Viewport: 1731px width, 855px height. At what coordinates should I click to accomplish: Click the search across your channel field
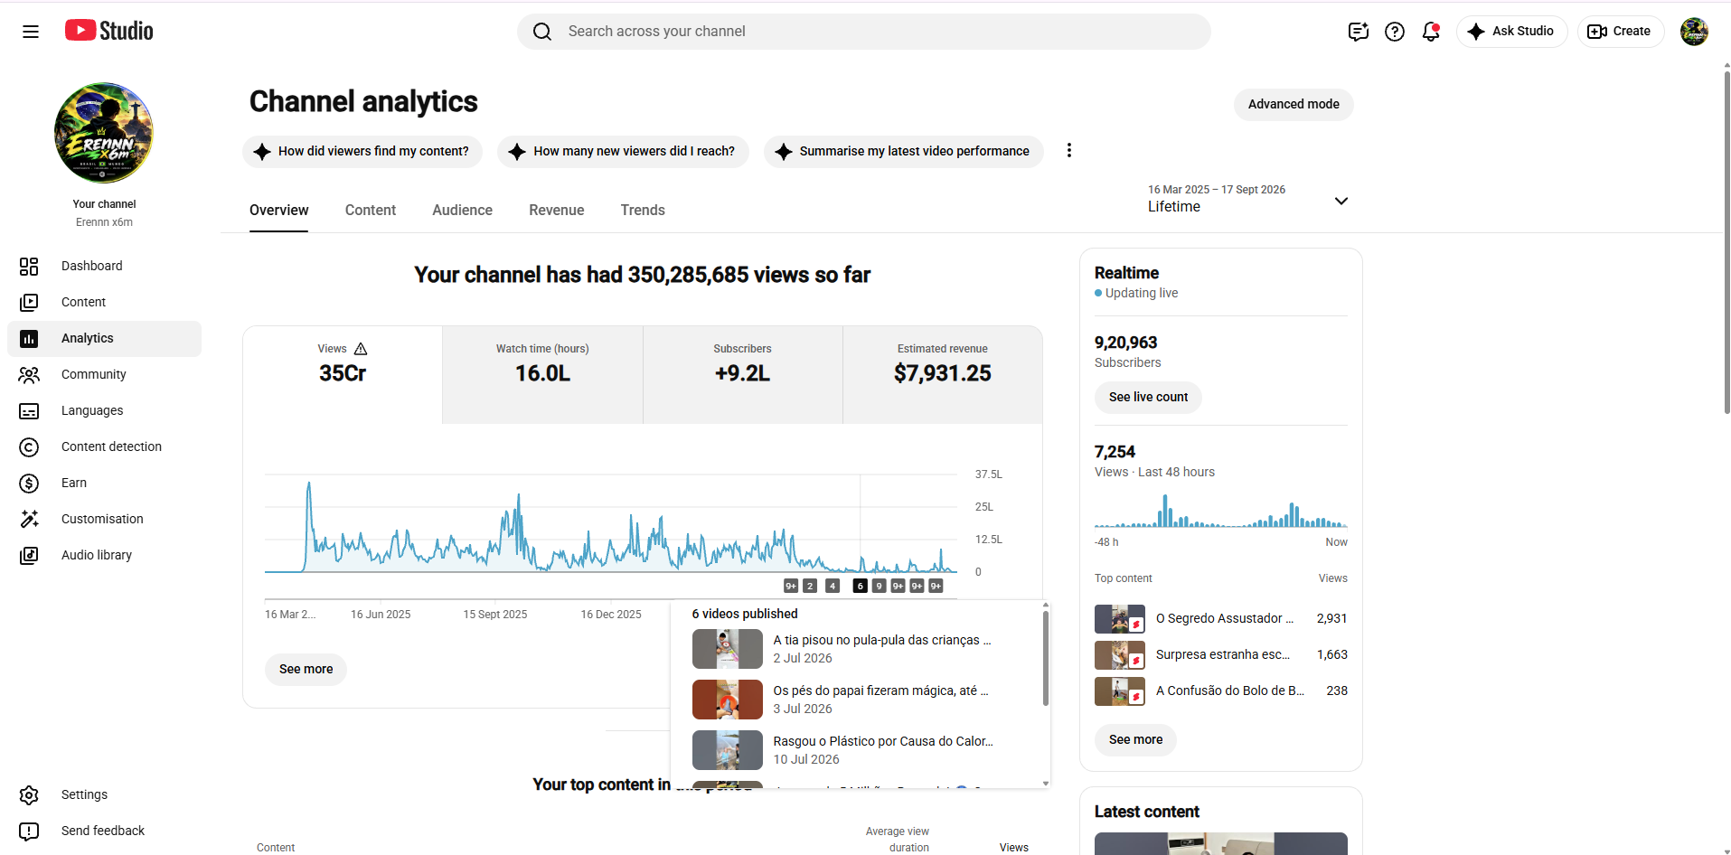click(864, 32)
